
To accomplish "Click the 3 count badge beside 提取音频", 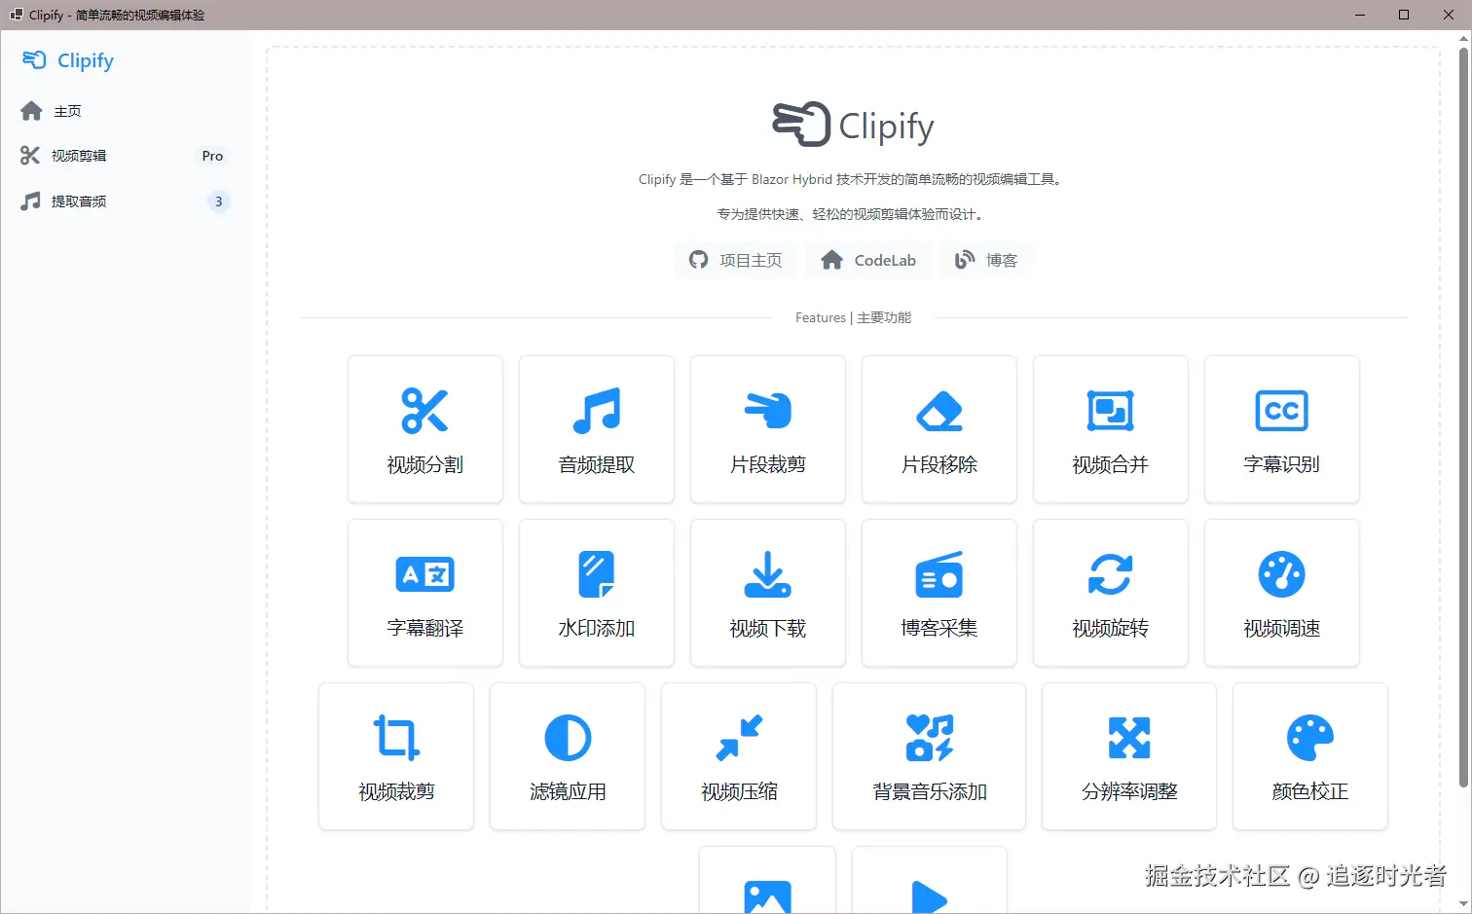I will (218, 201).
